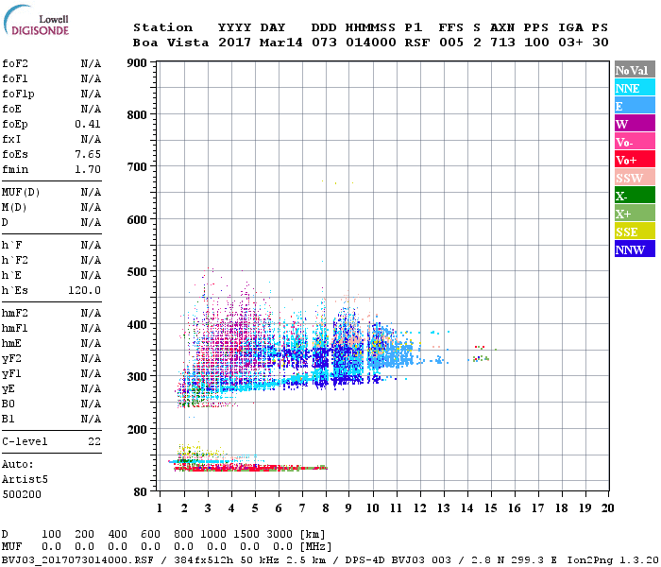Select the X+ light green legend swatch
The width and height of the screenshot is (661, 567).
pyautogui.click(x=635, y=213)
